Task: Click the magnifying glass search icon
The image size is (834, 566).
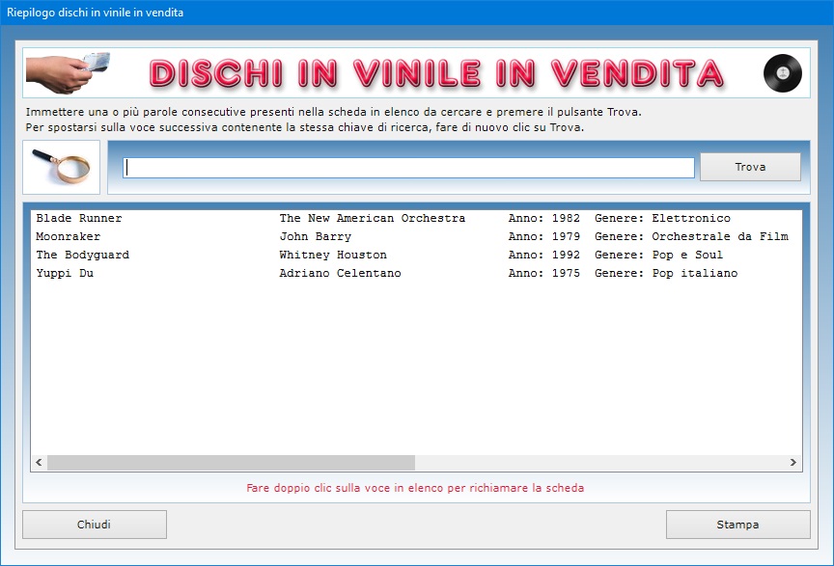Action: (x=61, y=167)
